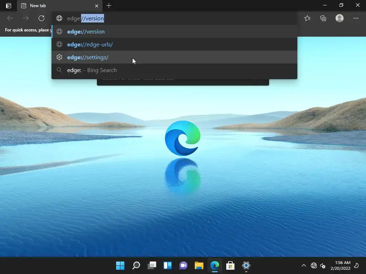Open the Favorites star icon

307,18
